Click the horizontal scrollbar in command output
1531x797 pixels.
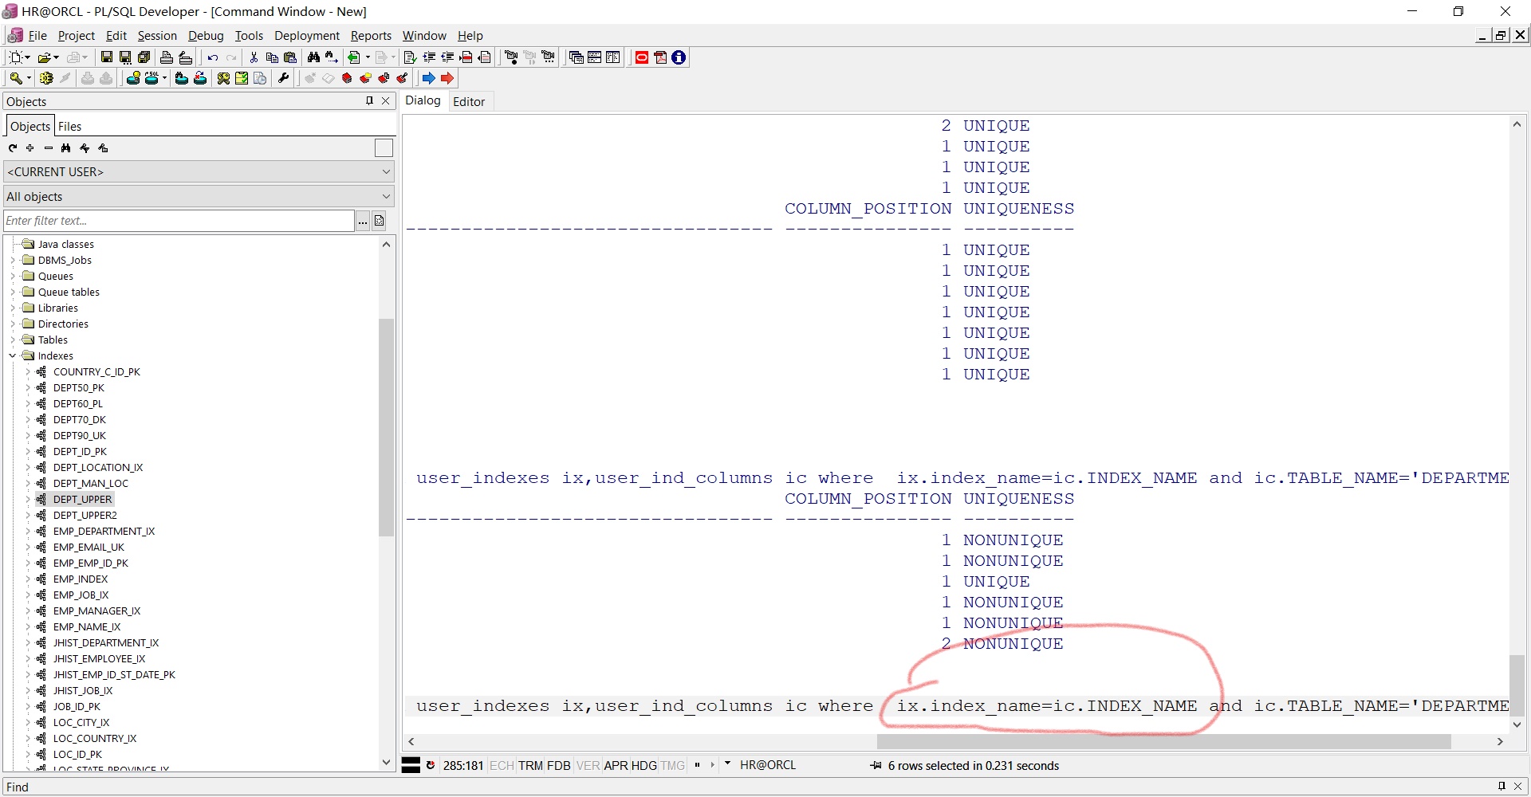pos(1163,741)
